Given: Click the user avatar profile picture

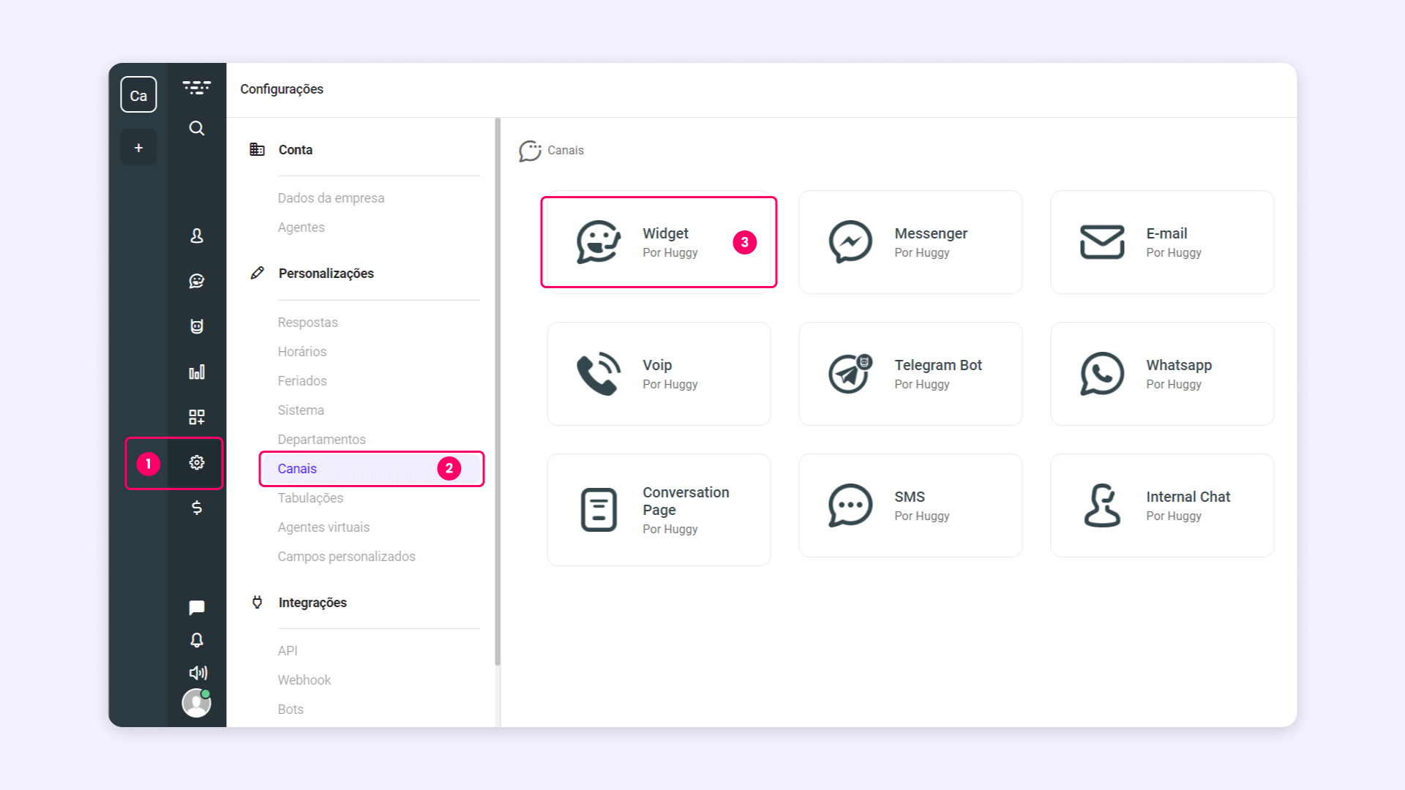Looking at the screenshot, I should tap(197, 703).
